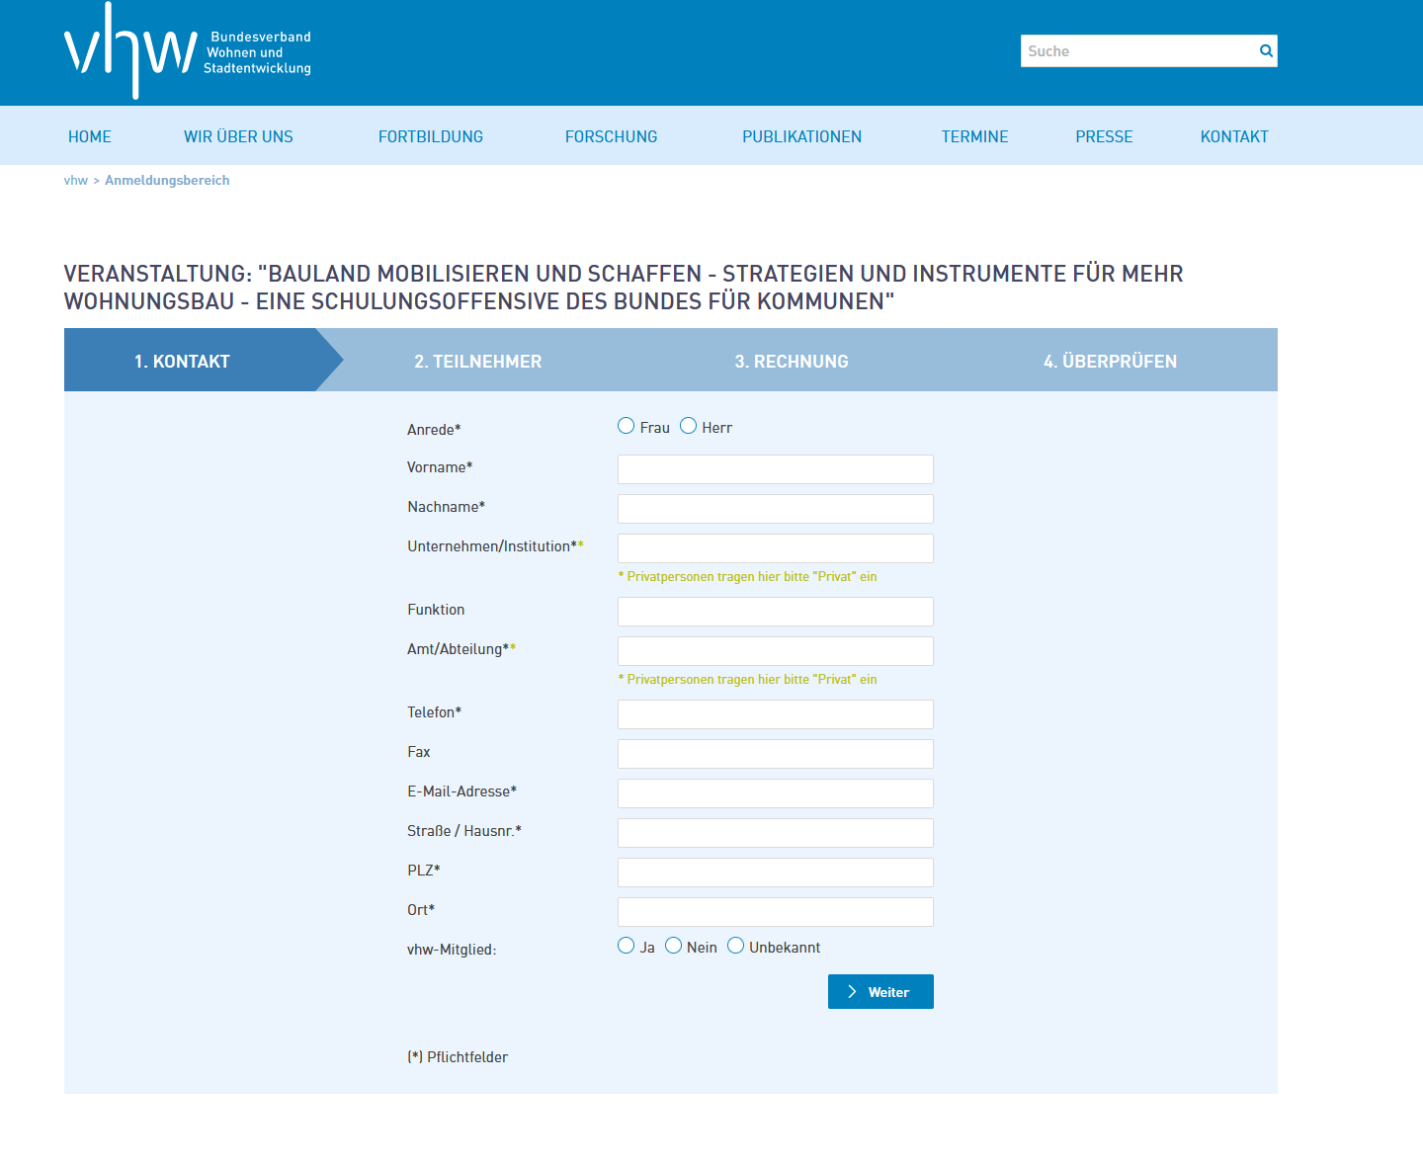Click the Anrede* label
Image resolution: width=1423 pixels, height=1166 pixels.
click(434, 430)
